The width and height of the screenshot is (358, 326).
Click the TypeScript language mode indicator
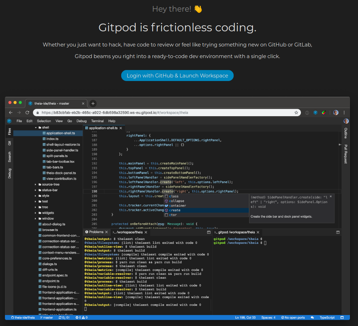point(327,317)
